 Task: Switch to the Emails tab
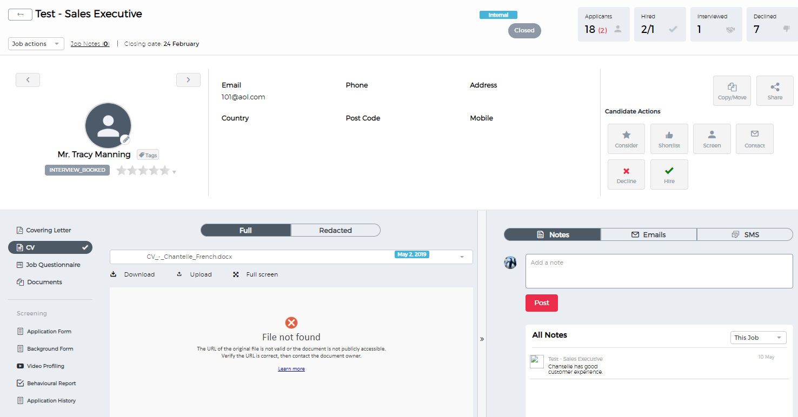649,234
